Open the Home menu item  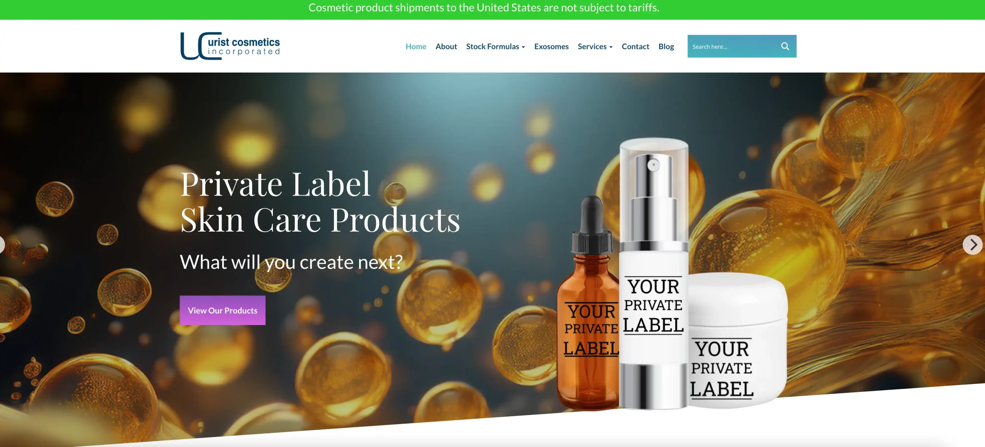tap(416, 47)
